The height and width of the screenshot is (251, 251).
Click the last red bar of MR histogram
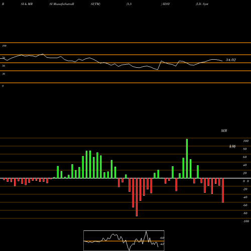pyautogui.click(x=223, y=190)
